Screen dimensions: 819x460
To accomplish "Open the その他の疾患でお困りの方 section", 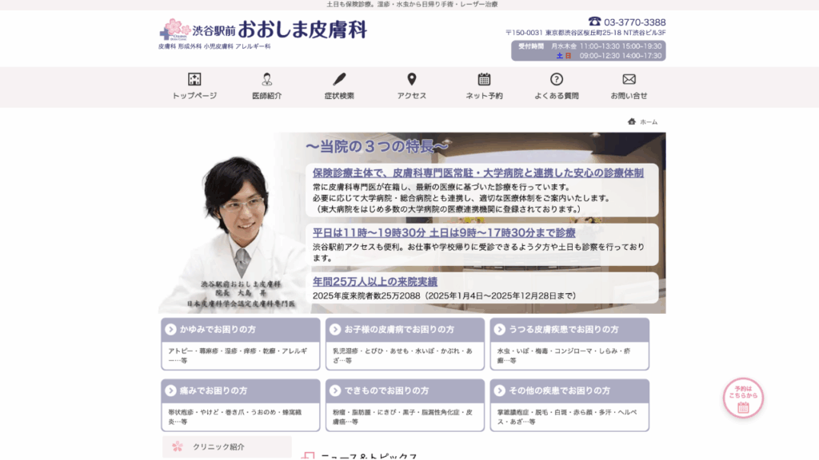I will tap(569, 391).
